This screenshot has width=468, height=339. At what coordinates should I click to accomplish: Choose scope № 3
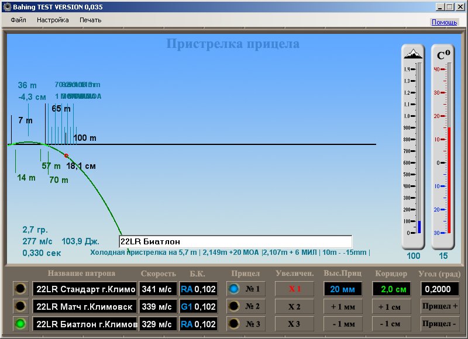[x=246, y=324]
